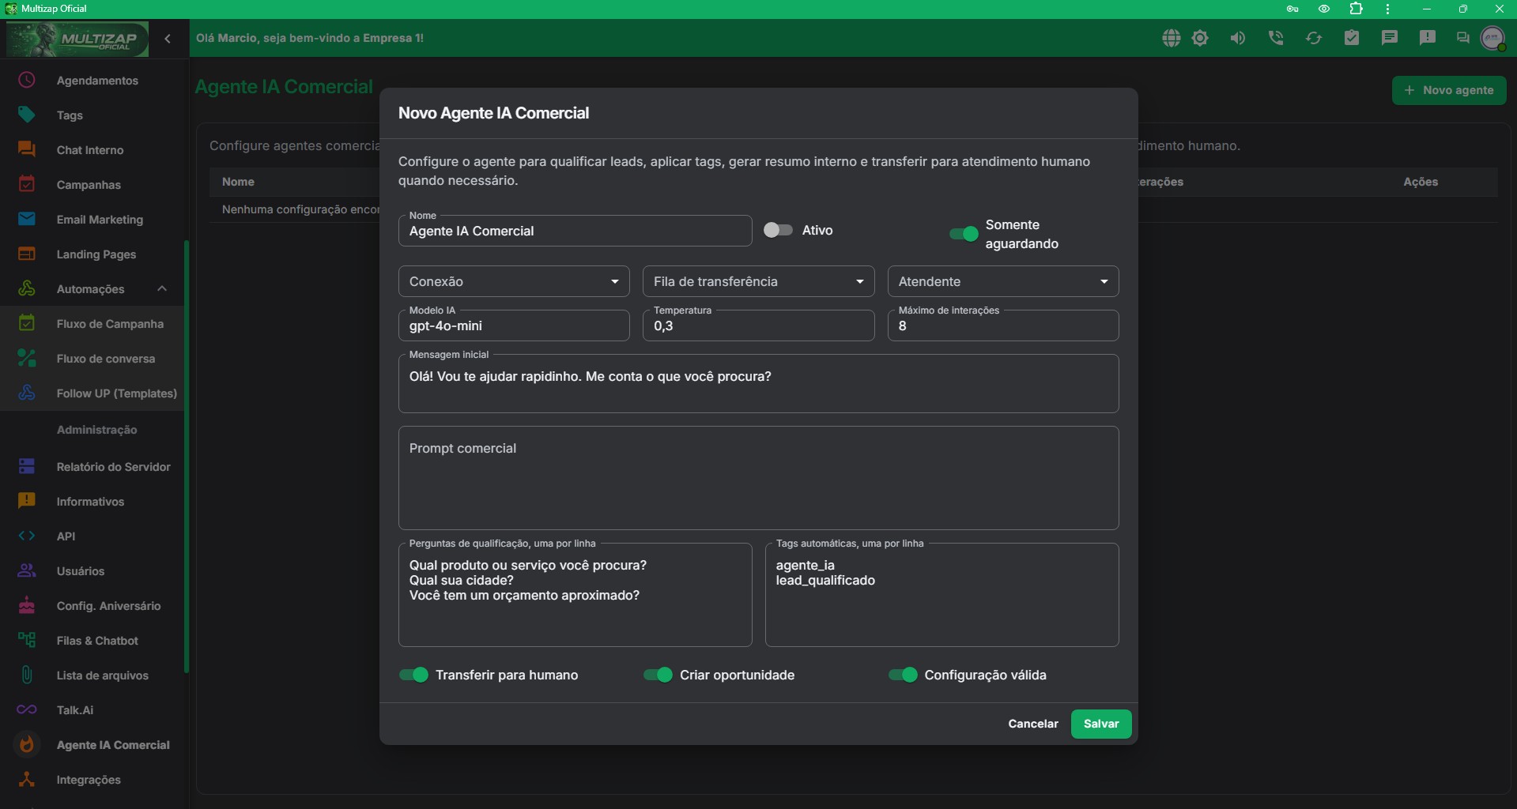
Task: Click the volume speaker icon in header
Action: pos(1238,38)
